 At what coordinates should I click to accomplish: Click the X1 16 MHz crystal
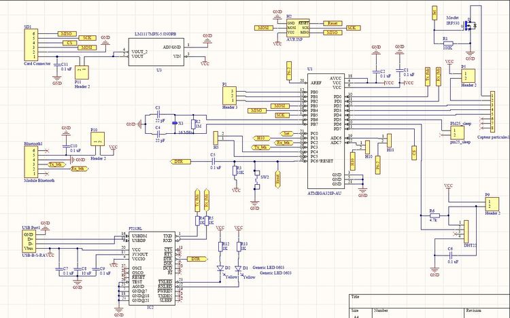click(x=173, y=123)
